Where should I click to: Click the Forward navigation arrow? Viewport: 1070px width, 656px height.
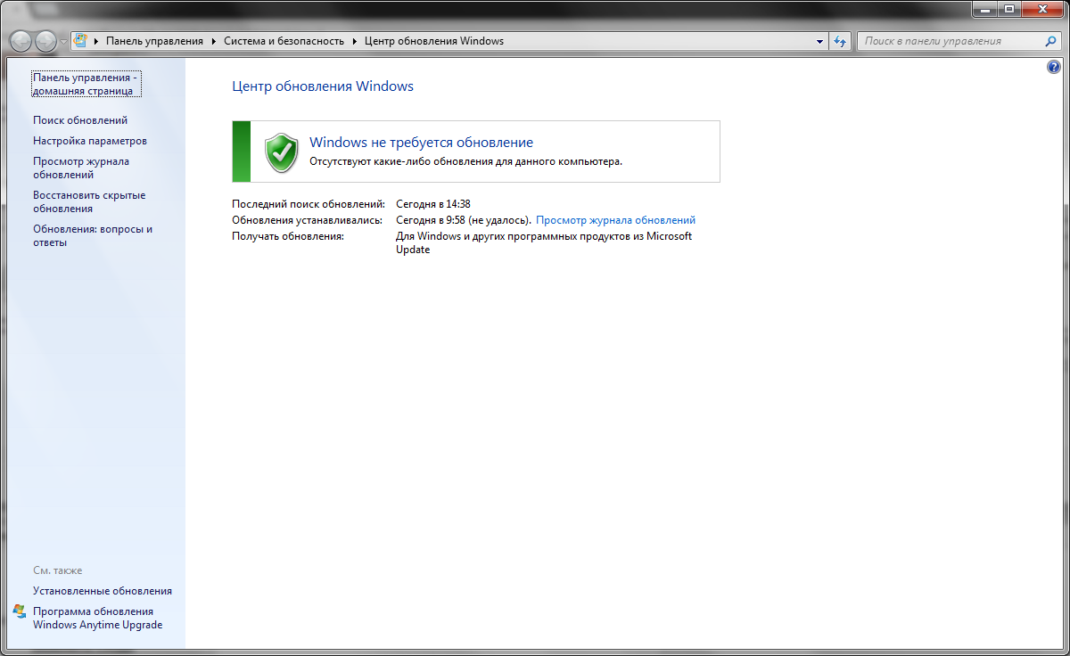[45, 41]
